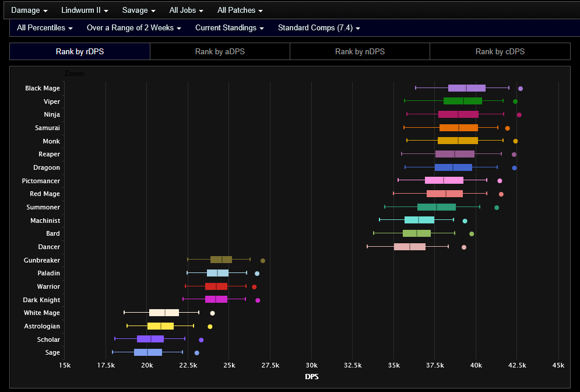The height and width of the screenshot is (392, 580).
Task: Click the Dark Knight axis label
Action: click(41, 300)
